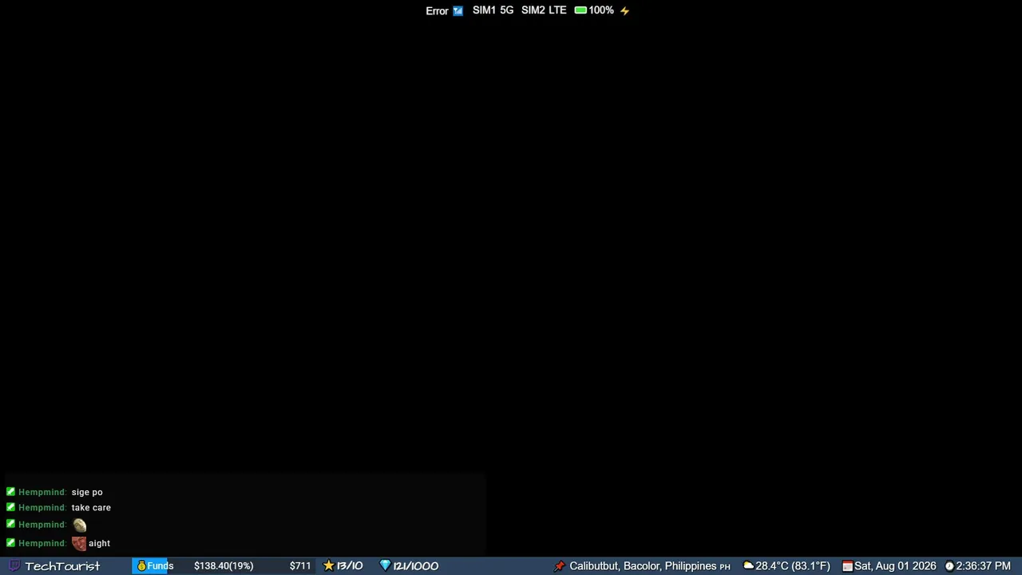
Task: Click the potato emote in the chat
Action: pyautogui.click(x=80, y=525)
